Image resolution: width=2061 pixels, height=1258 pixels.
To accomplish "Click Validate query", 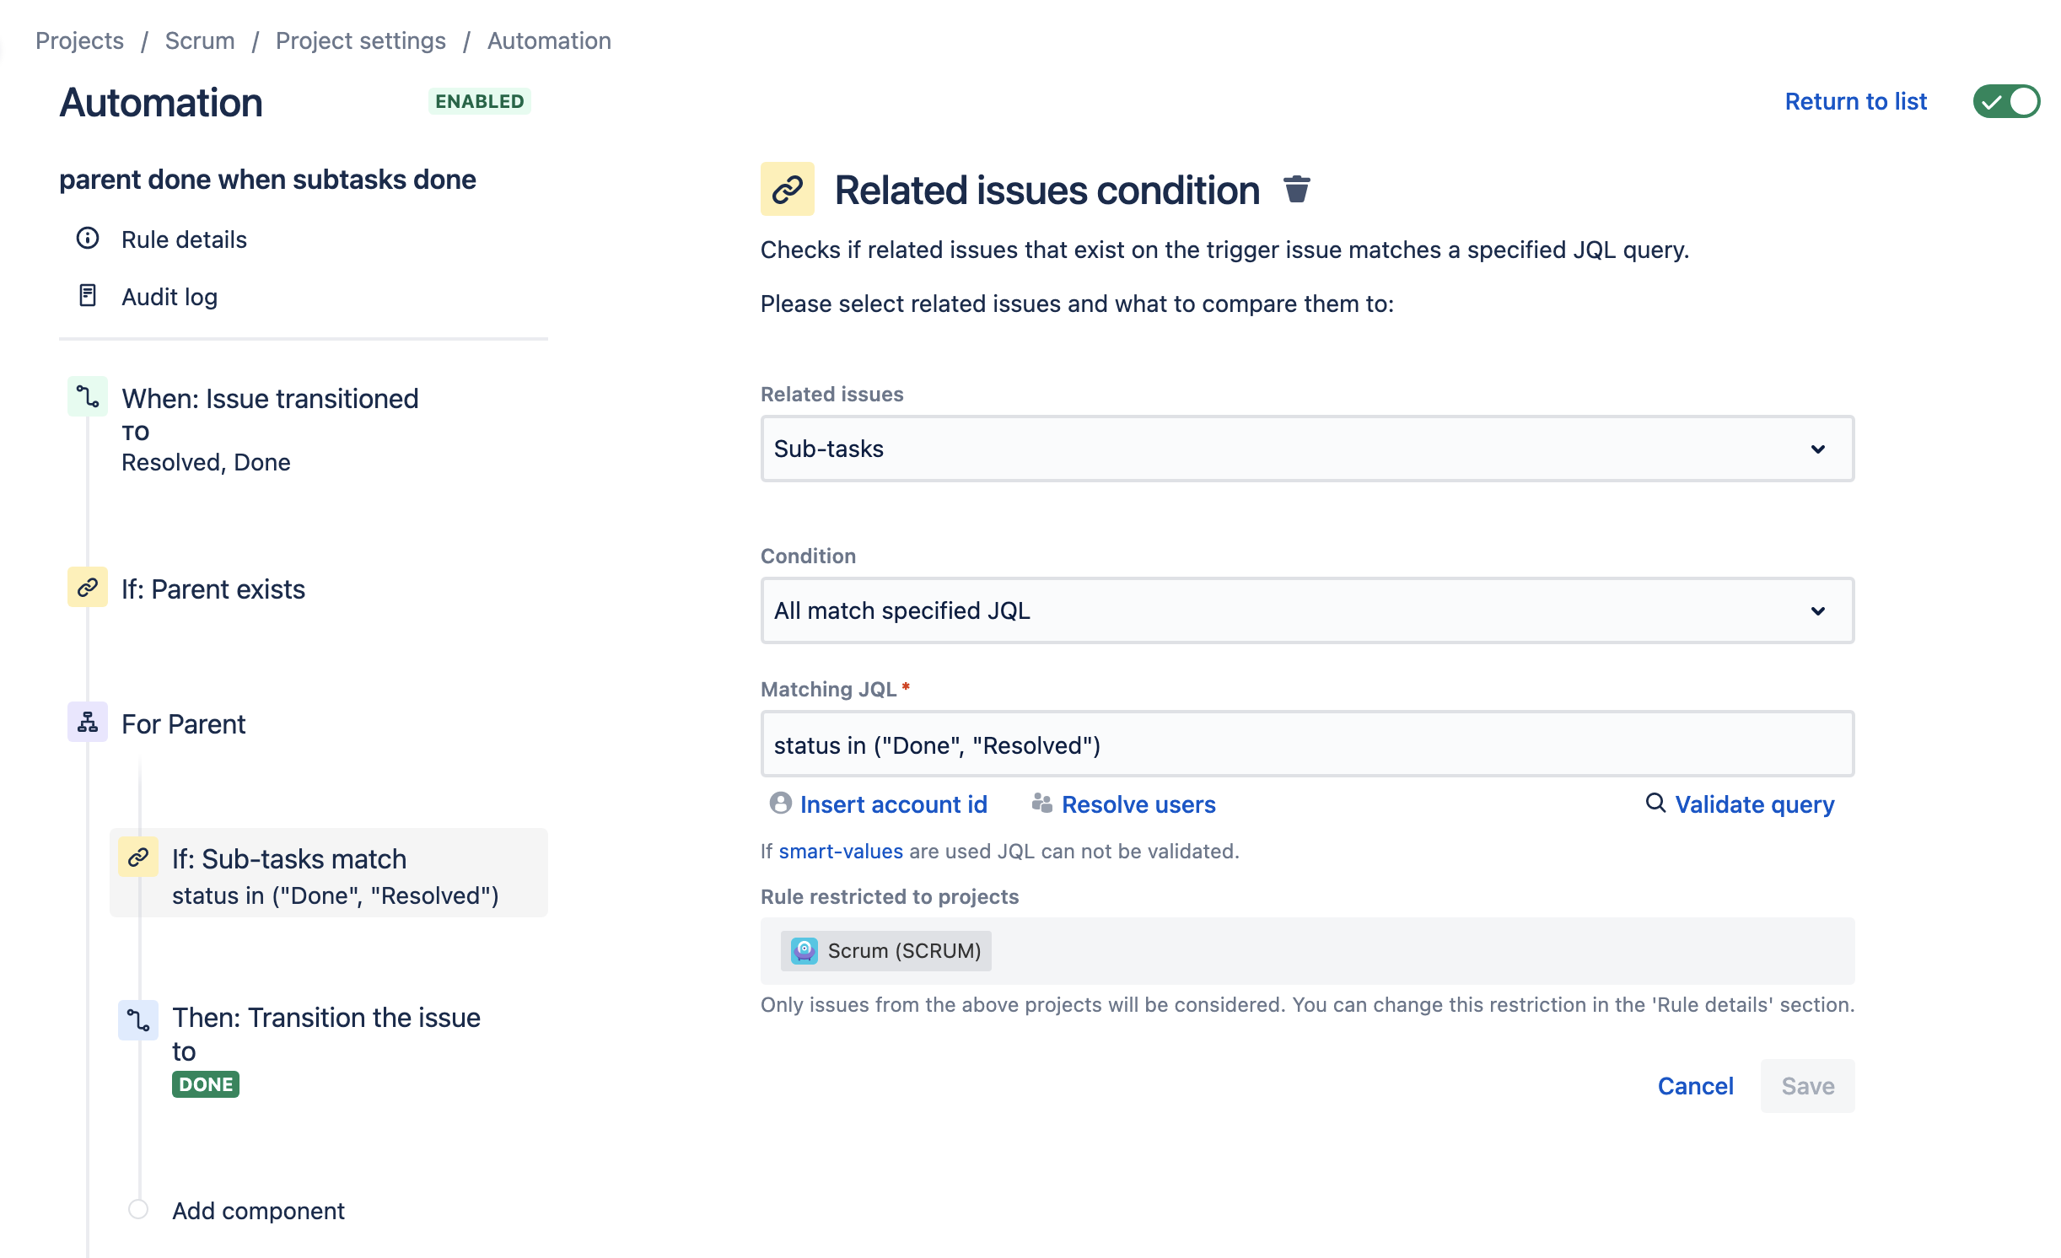I will (x=1754, y=804).
